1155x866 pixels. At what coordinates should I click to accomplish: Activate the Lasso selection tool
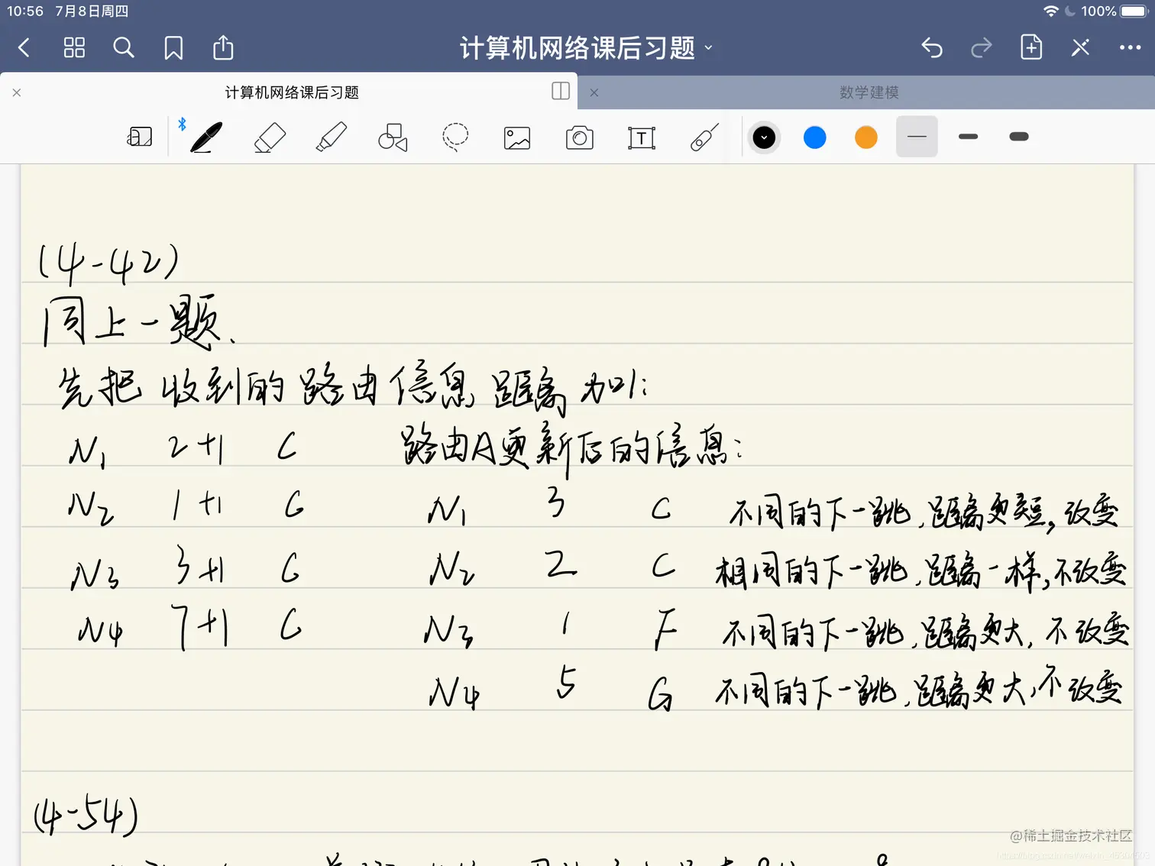point(455,137)
